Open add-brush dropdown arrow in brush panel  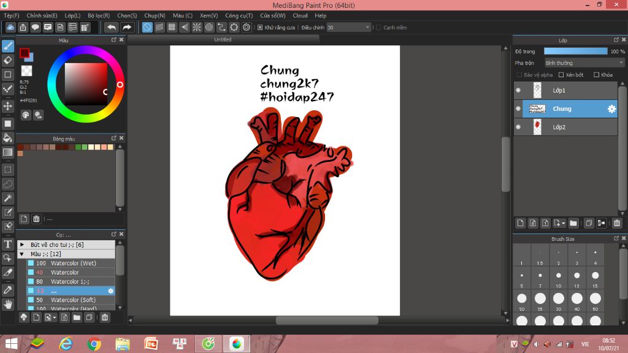pos(54,317)
